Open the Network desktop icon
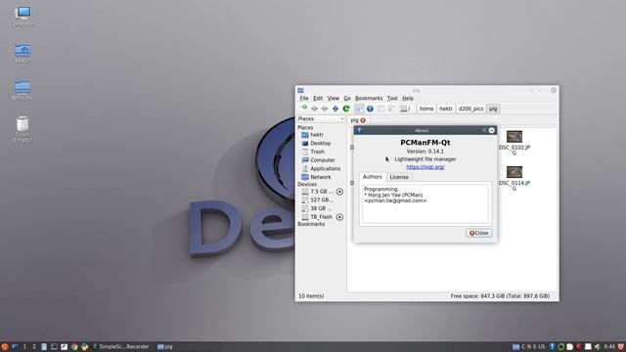This screenshot has height=352, width=626. [x=22, y=90]
